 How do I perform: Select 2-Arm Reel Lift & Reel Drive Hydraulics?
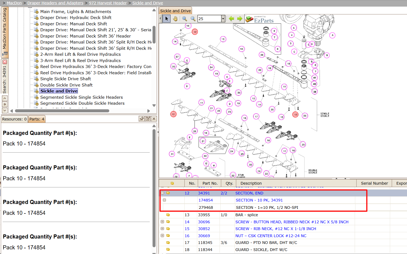[80, 54]
